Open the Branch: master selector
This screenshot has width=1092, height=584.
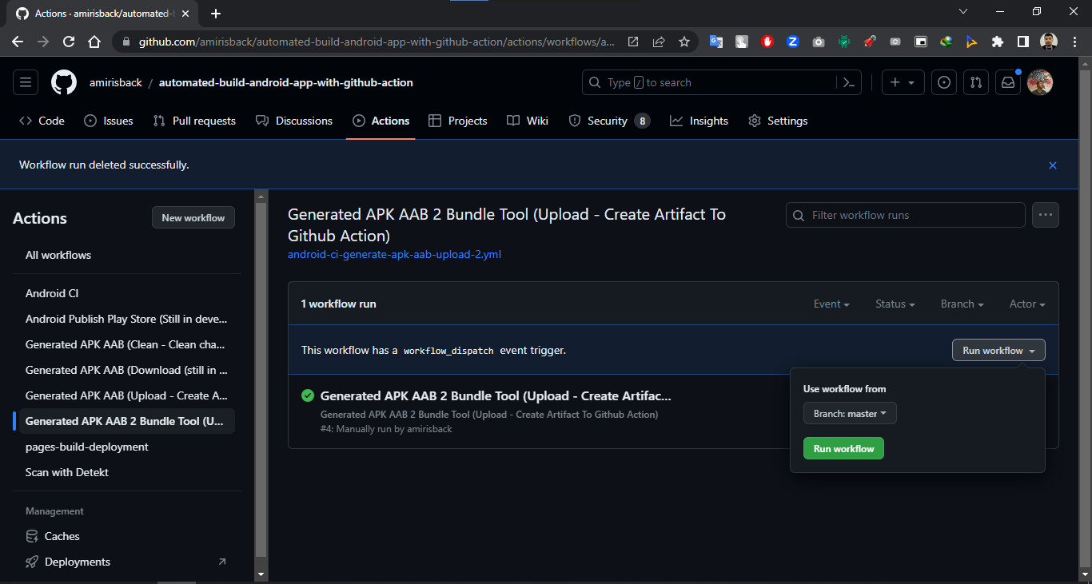[850, 414]
